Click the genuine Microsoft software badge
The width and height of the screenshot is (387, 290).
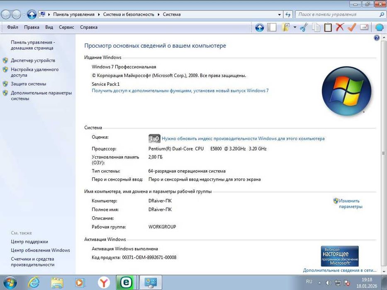tap(340, 256)
